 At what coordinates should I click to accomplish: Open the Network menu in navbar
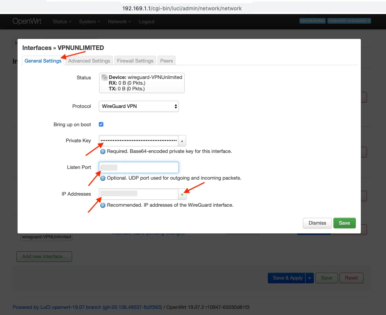pos(119,22)
